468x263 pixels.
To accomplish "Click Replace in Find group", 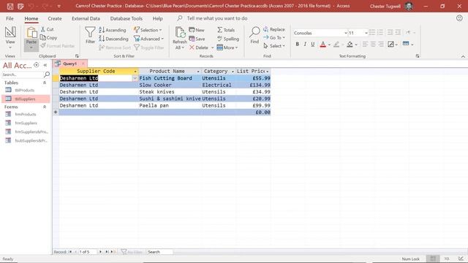I will click(x=274, y=29).
